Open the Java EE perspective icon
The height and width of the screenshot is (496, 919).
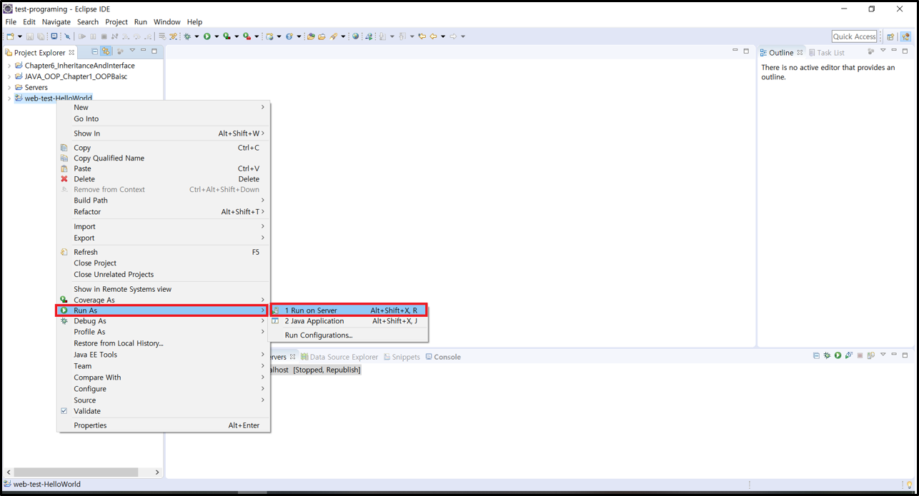[x=905, y=36]
